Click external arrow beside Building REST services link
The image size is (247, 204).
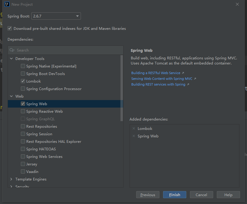click(188, 84)
